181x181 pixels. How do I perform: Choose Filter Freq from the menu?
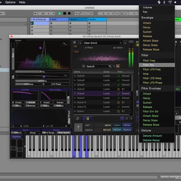[x=149, y=61]
